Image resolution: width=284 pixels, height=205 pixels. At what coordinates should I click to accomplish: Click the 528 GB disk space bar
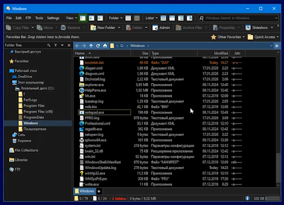pos(273,198)
